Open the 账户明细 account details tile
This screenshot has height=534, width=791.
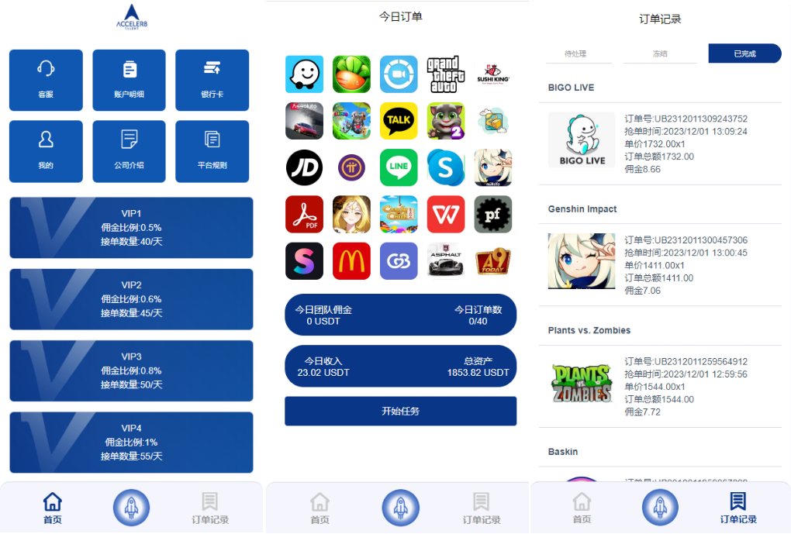pyautogui.click(x=130, y=80)
